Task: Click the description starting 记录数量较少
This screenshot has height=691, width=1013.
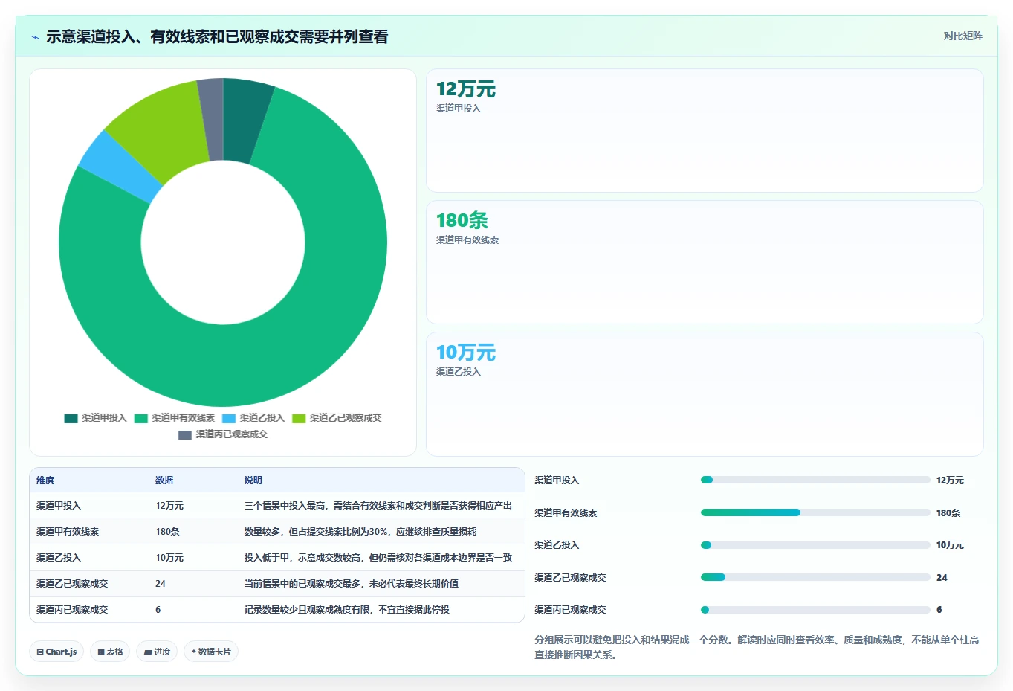Action: [x=347, y=610]
